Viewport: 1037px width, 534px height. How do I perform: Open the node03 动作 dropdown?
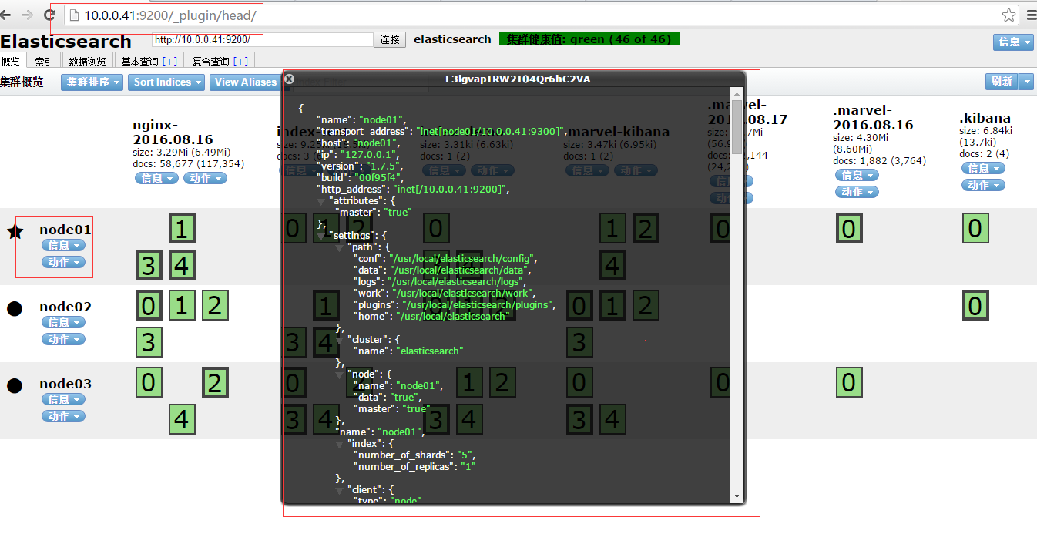pyautogui.click(x=63, y=416)
